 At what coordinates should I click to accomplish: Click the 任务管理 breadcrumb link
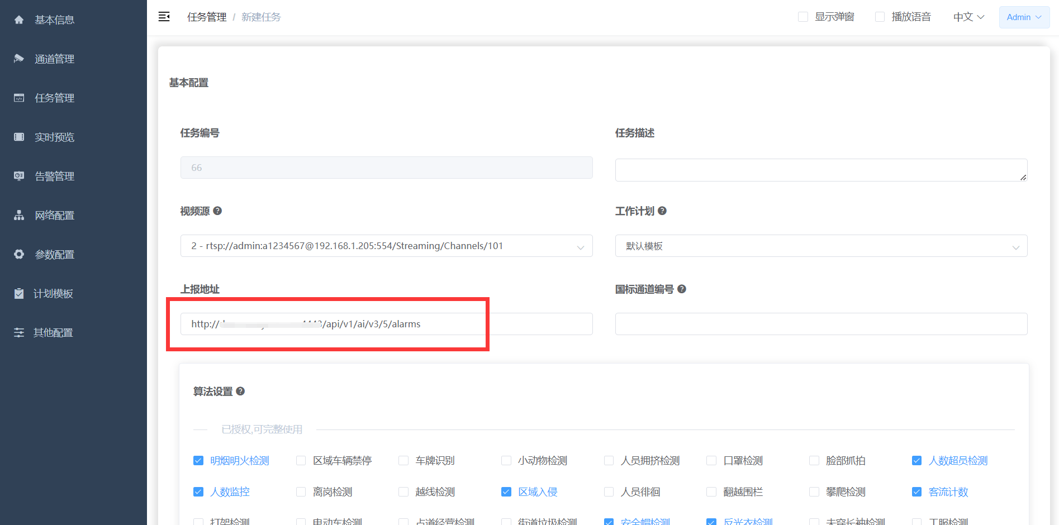[207, 17]
